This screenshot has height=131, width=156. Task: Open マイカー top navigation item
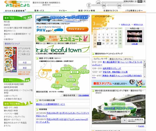(x=63, y=11)
